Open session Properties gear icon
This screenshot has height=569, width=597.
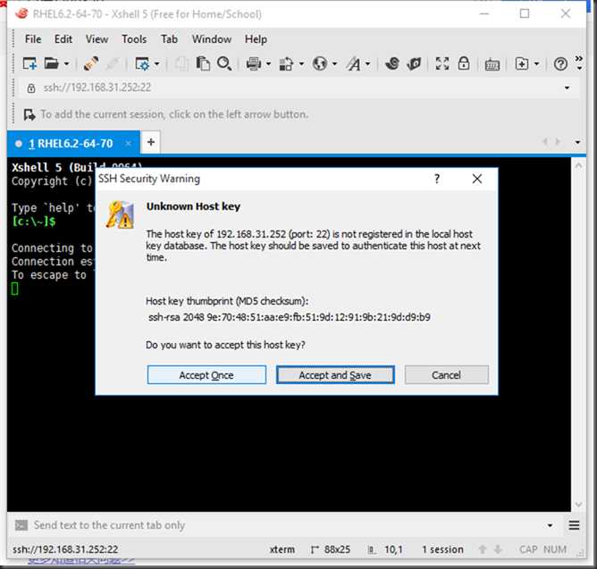click(142, 63)
